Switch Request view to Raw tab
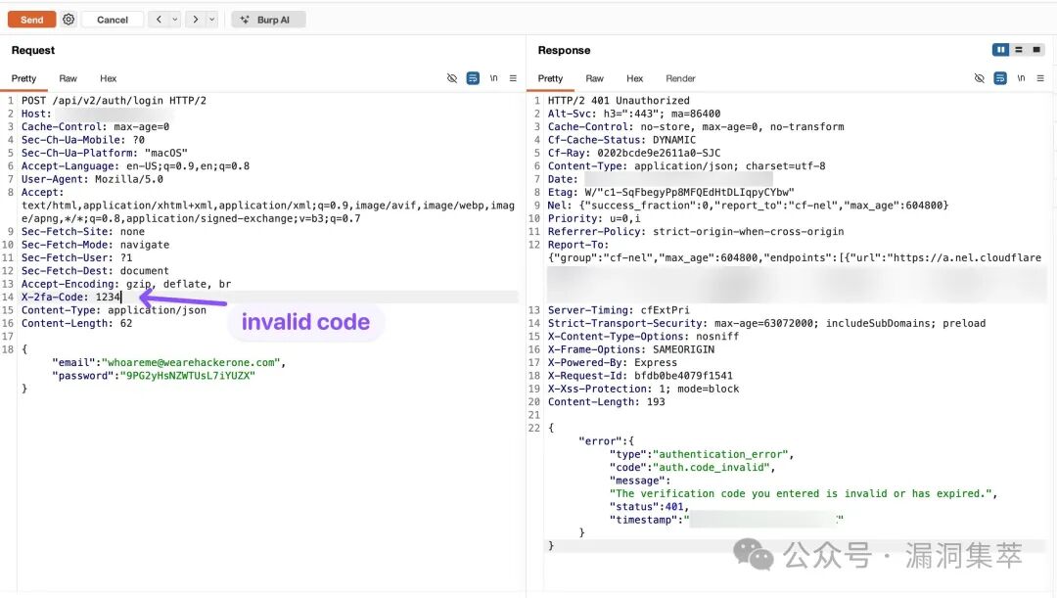The image size is (1057, 598). tap(69, 78)
